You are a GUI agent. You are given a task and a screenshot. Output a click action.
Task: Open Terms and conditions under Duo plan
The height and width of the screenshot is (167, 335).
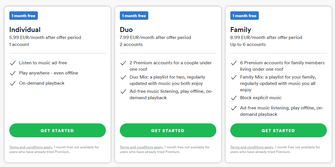pos(141,147)
